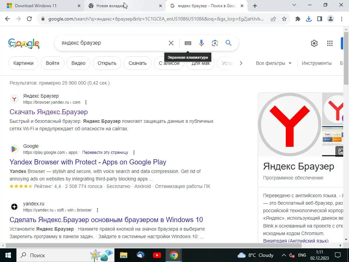Open options for the yandex.ru result
This screenshot has width=349, height=262.
coord(97,210)
